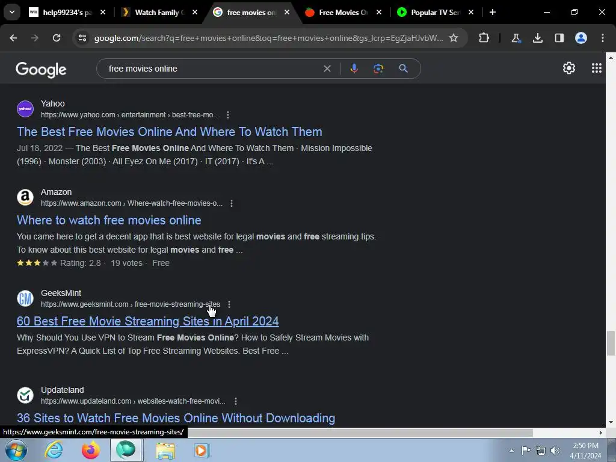The image size is (616, 462).
Task: Open Action Center flag tray icon
Action: point(526,450)
